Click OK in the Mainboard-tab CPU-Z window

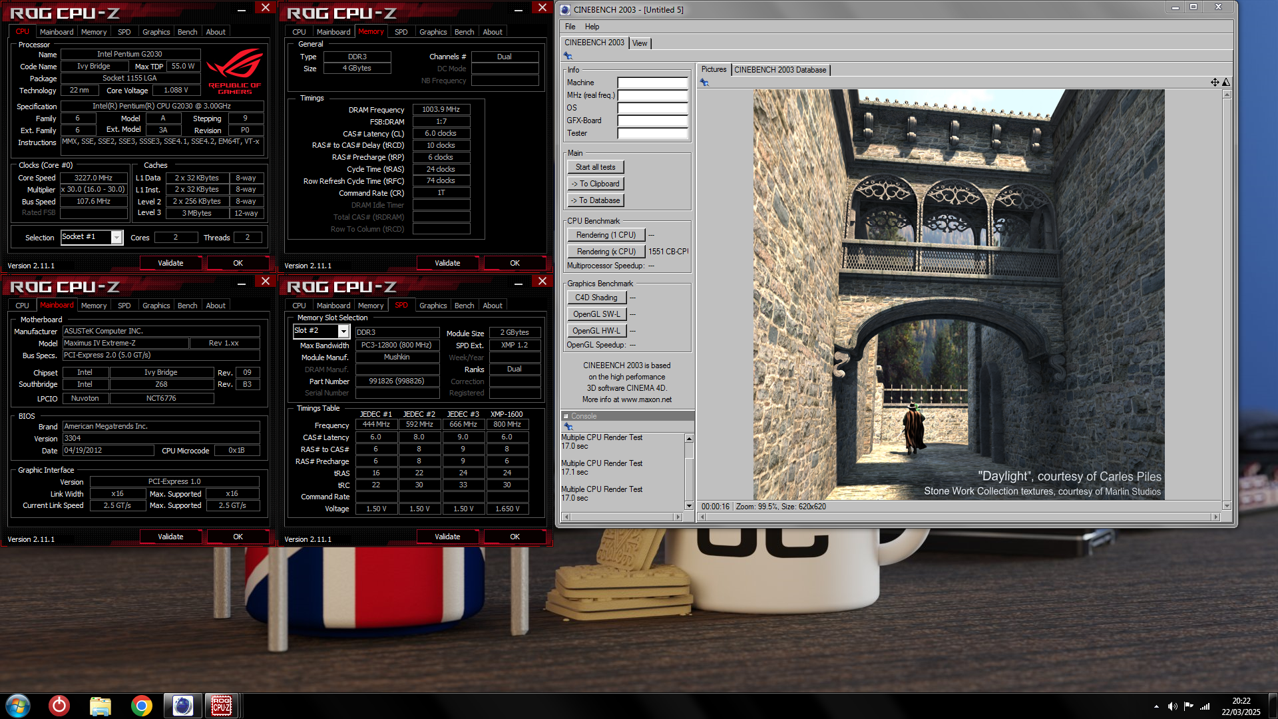(238, 537)
